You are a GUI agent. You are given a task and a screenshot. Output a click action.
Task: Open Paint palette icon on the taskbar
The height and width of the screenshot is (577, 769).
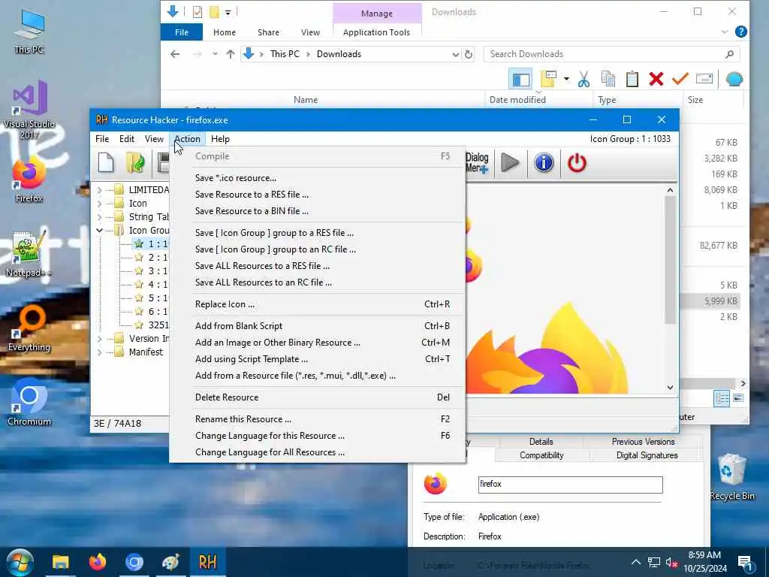pos(170,562)
